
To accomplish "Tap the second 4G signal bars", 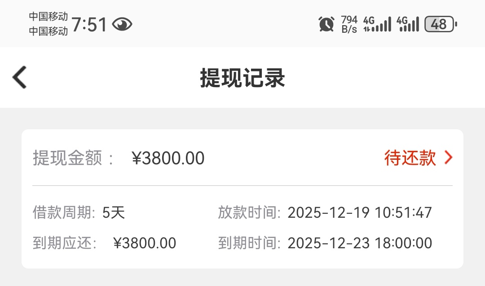I will [408, 24].
